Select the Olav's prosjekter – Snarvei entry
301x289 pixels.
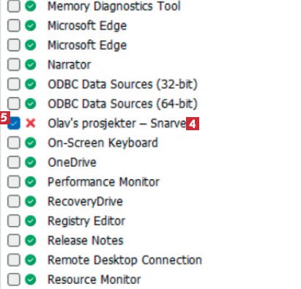coord(116,123)
